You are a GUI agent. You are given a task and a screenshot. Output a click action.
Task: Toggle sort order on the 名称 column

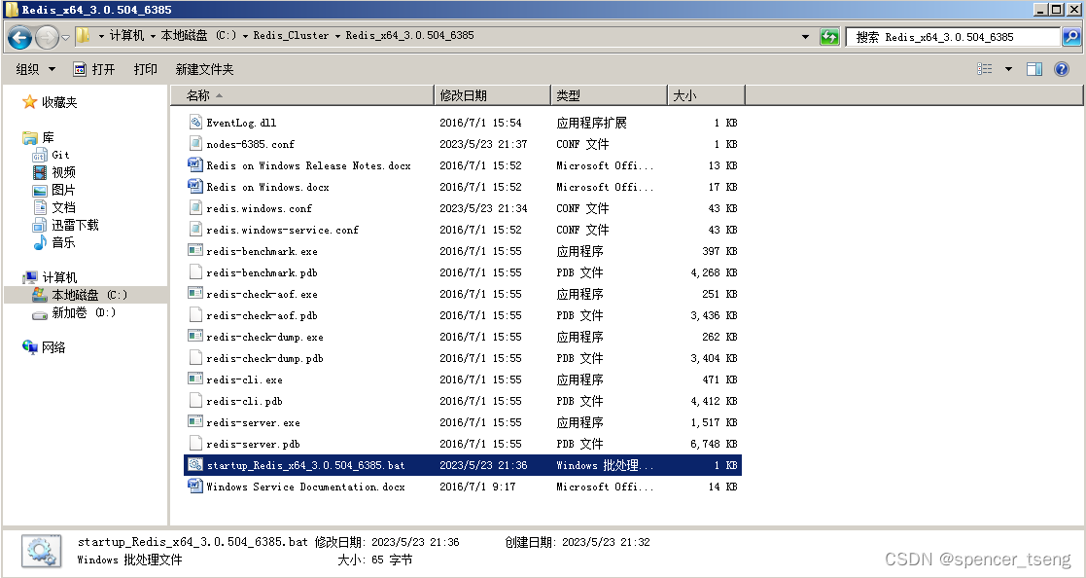(199, 94)
